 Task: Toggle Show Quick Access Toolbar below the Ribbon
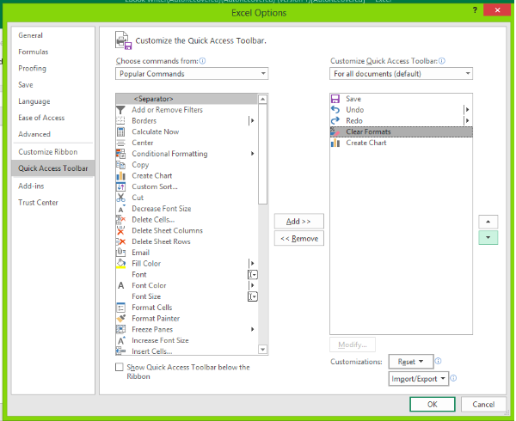click(x=120, y=367)
